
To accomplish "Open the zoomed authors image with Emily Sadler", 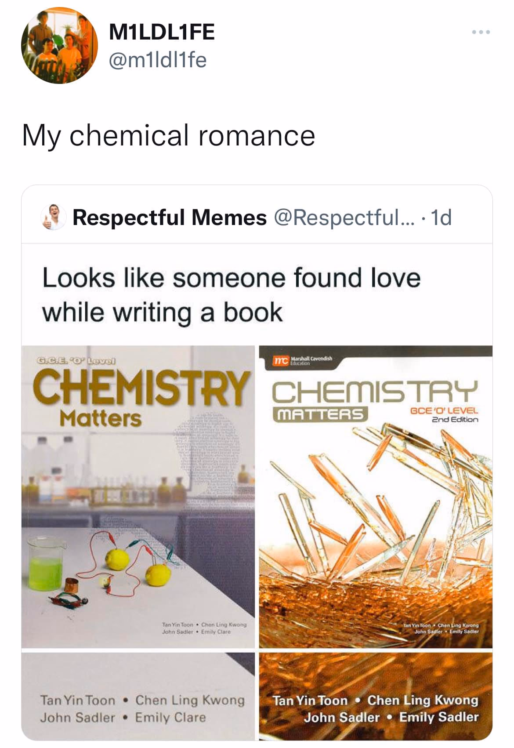I will point(376,696).
